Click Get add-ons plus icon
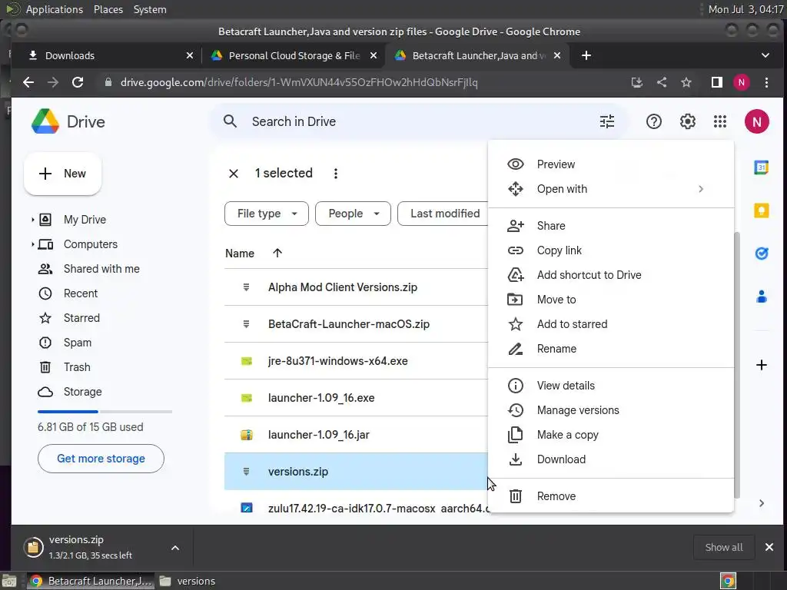Viewport: 787px width, 590px height. pyautogui.click(x=762, y=365)
